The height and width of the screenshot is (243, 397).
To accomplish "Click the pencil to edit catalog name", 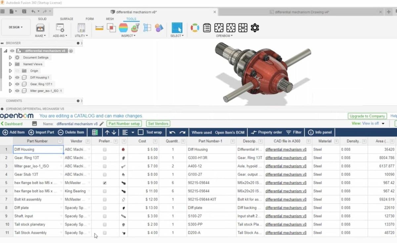I will coord(102,124).
